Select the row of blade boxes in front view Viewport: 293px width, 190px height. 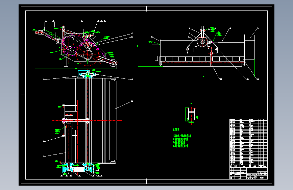(202, 59)
